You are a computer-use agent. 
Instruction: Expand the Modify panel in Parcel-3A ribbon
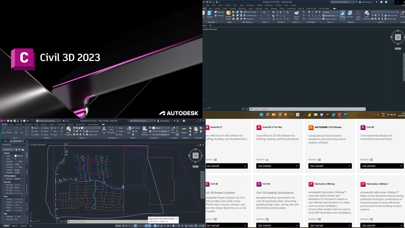(x=47, y=138)
